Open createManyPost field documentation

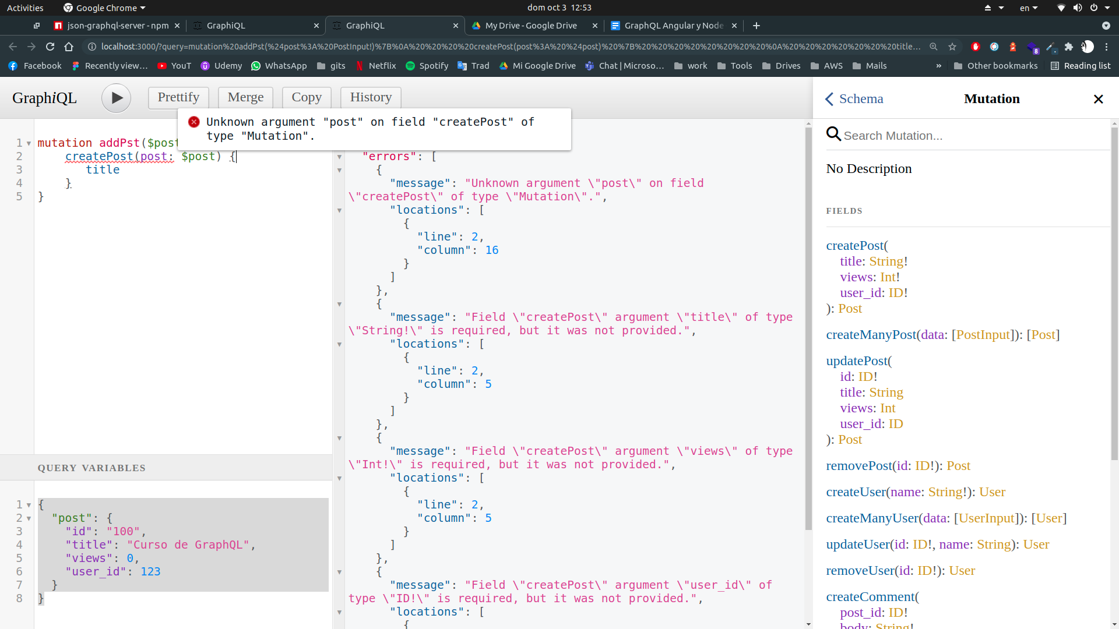pyautogui.click(x=871, y=335)
